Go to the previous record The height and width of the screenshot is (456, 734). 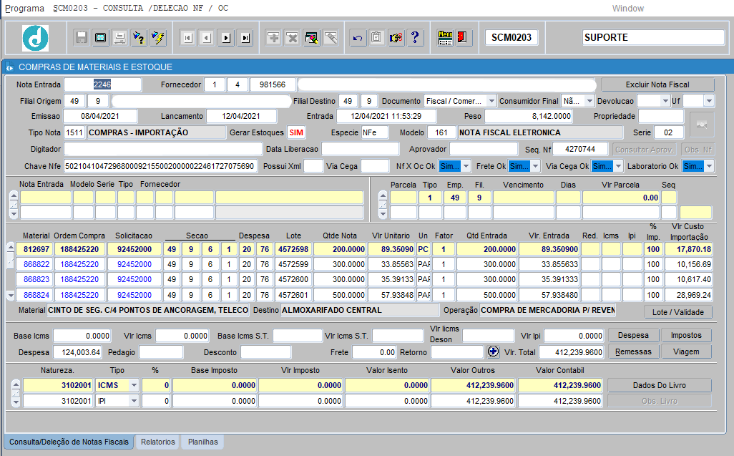(x=207, y=38)
